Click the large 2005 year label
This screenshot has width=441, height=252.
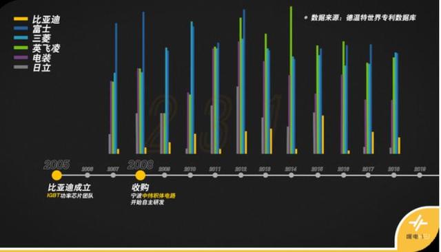point(57,165)
